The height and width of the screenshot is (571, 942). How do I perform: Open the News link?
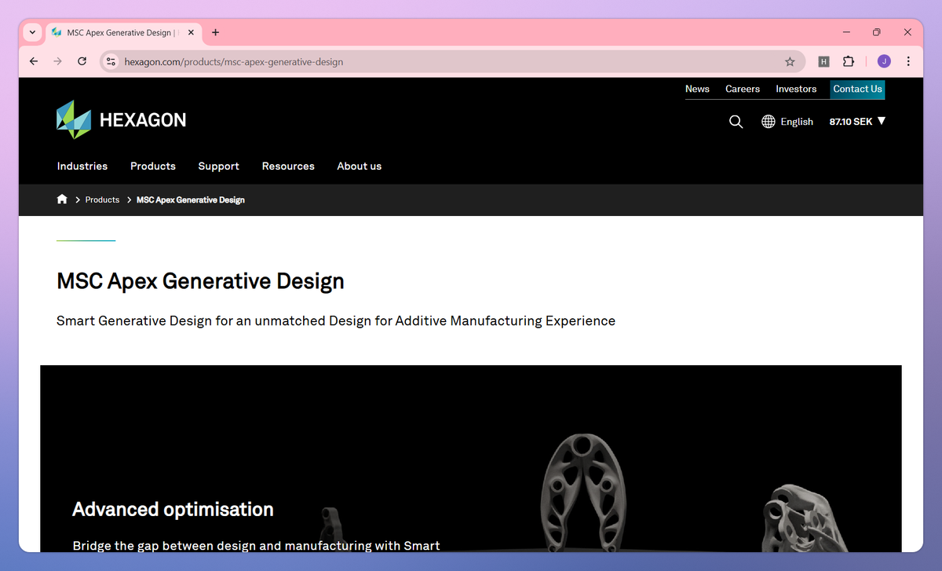click(697, 89)
